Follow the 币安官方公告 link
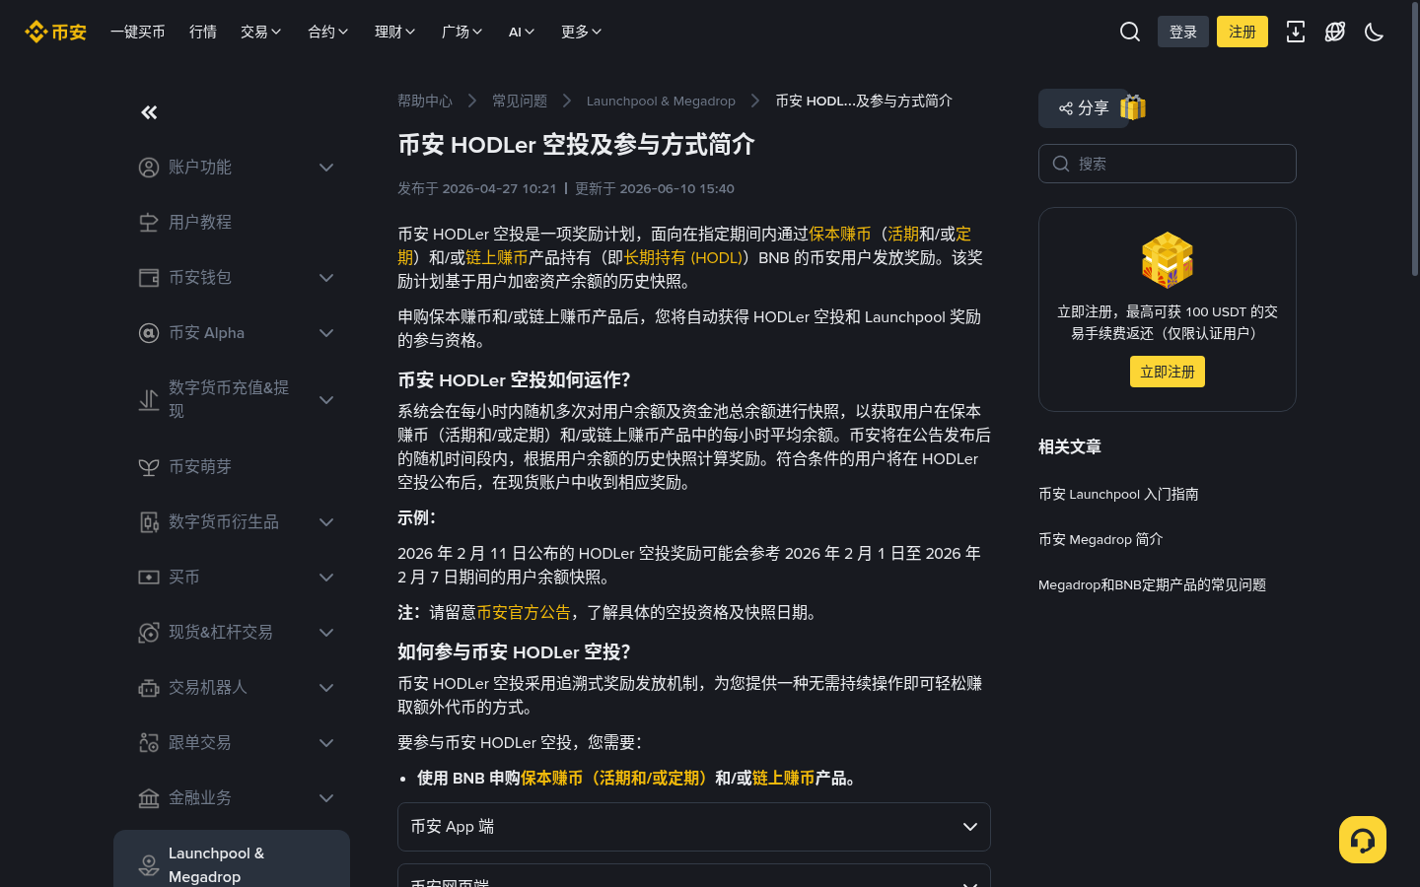Screen dimensions: 1420x887 point(524,612)
